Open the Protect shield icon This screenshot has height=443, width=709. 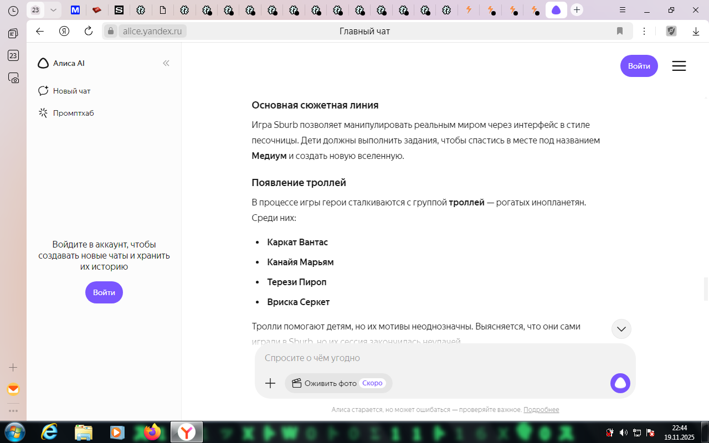point(671,31)
